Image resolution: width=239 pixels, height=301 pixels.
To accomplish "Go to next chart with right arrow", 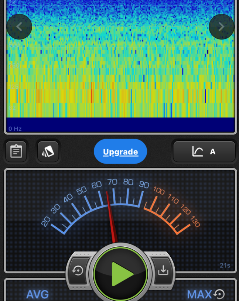I will click(x=221, y=27).
